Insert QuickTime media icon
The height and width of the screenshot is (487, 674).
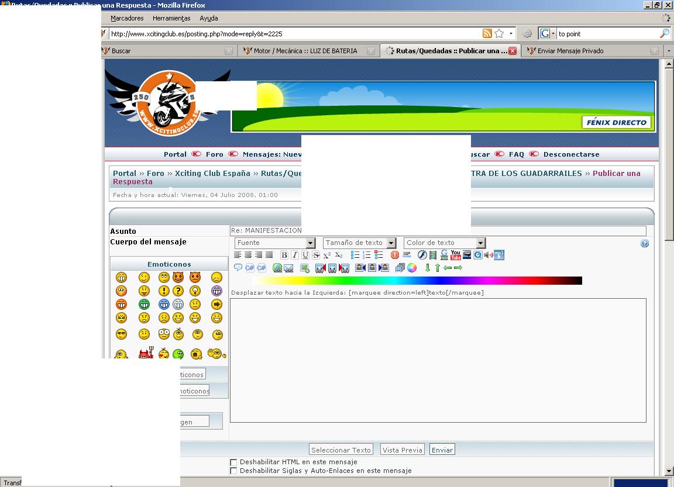click(478, 255)
